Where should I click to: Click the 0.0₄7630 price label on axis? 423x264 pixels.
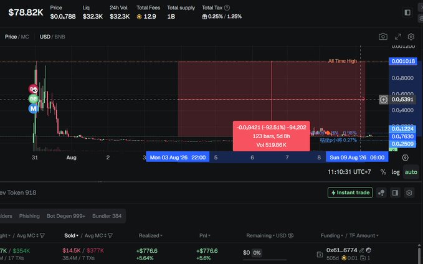(403, 136)
